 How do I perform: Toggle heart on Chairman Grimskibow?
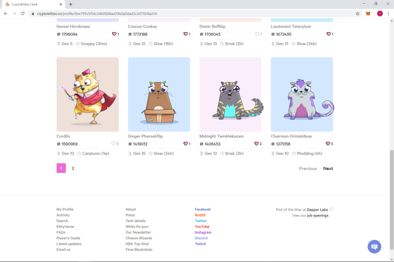click(x=327, y=143)
